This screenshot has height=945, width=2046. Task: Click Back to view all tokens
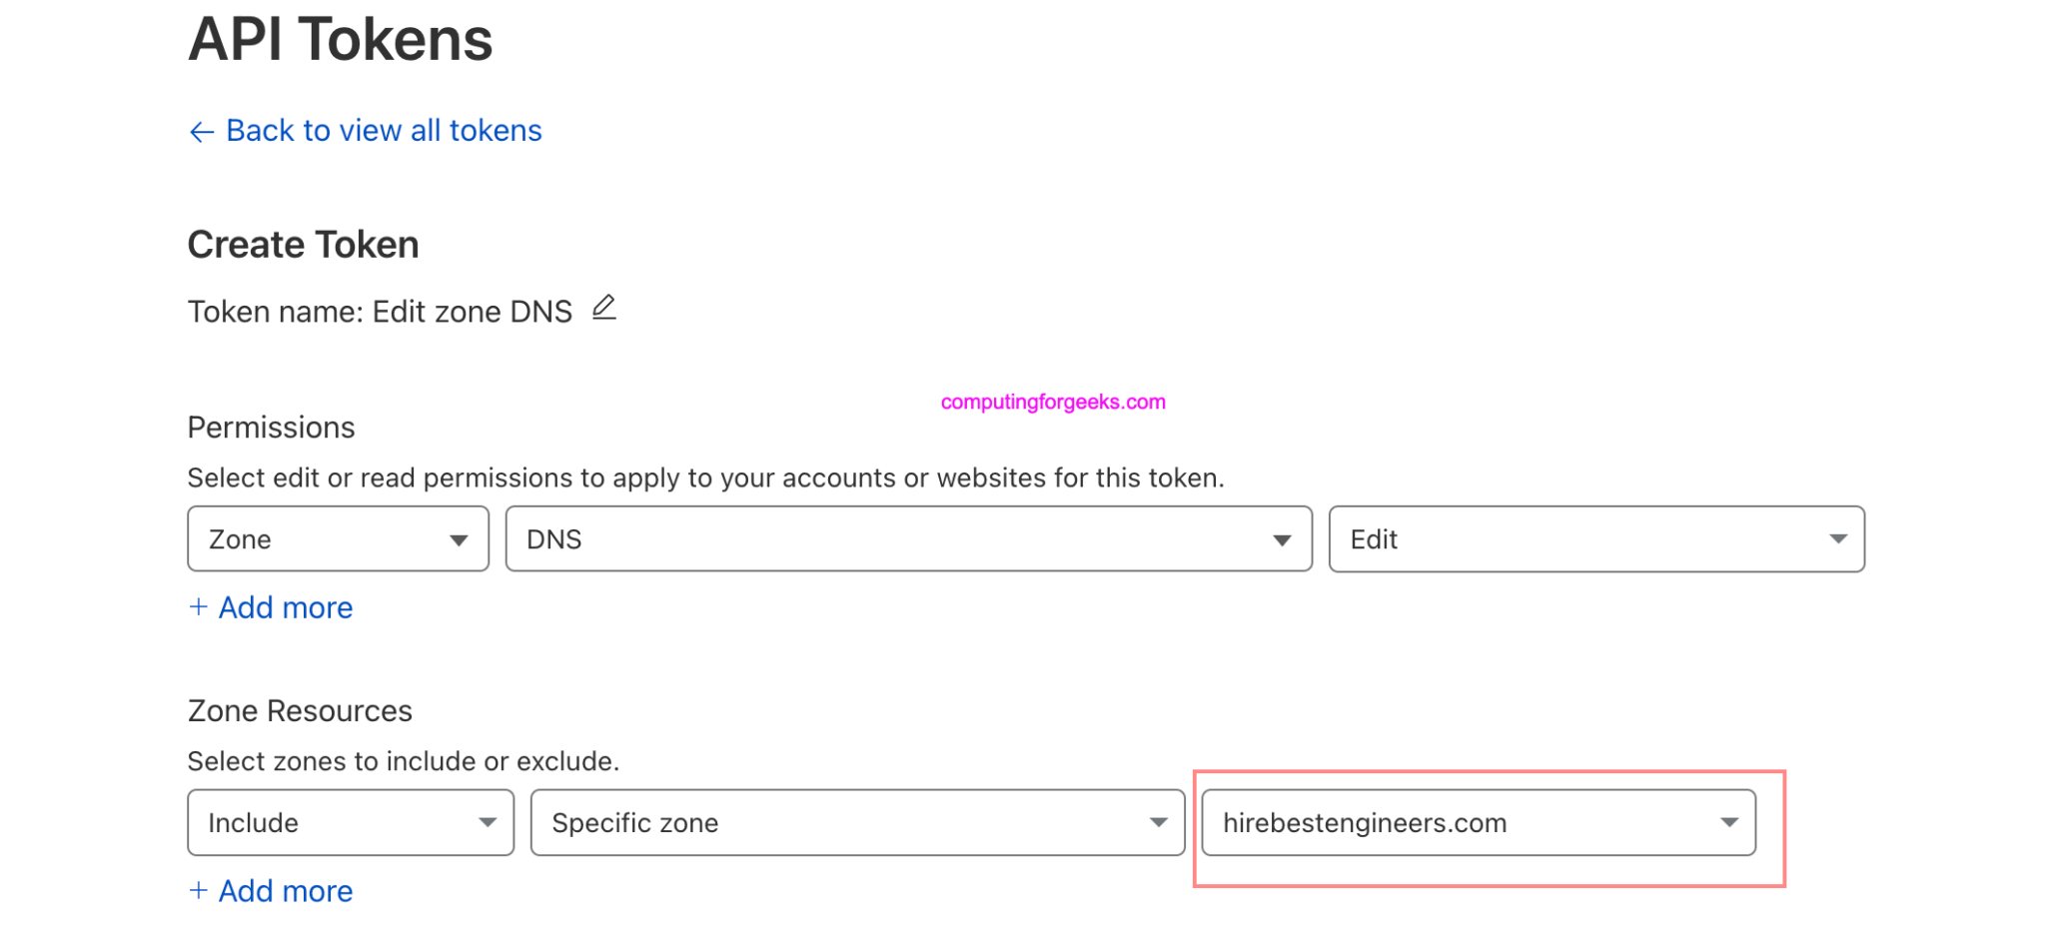(x=384, y=130)
